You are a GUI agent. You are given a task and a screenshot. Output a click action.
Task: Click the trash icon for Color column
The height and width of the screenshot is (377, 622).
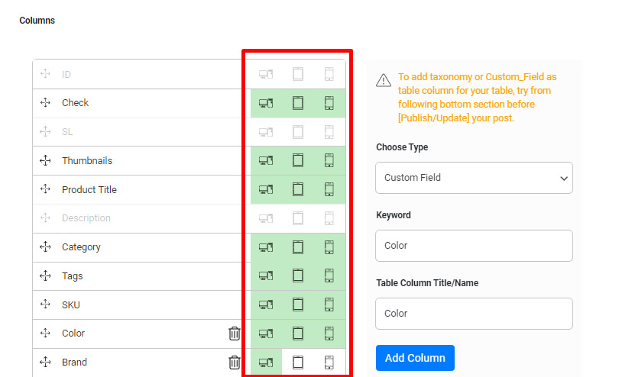[235, 333]
